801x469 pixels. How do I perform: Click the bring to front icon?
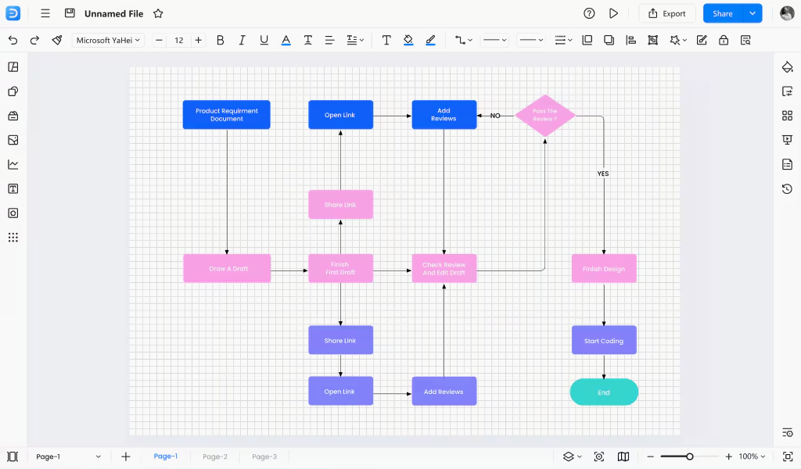587,41
